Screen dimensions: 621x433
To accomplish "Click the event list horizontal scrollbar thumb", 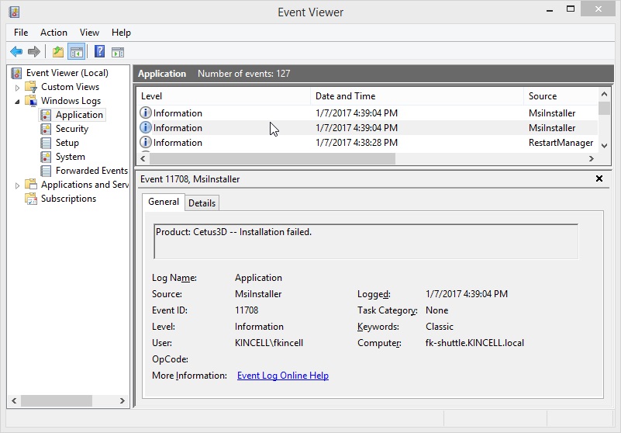I will tap(272, 158).
